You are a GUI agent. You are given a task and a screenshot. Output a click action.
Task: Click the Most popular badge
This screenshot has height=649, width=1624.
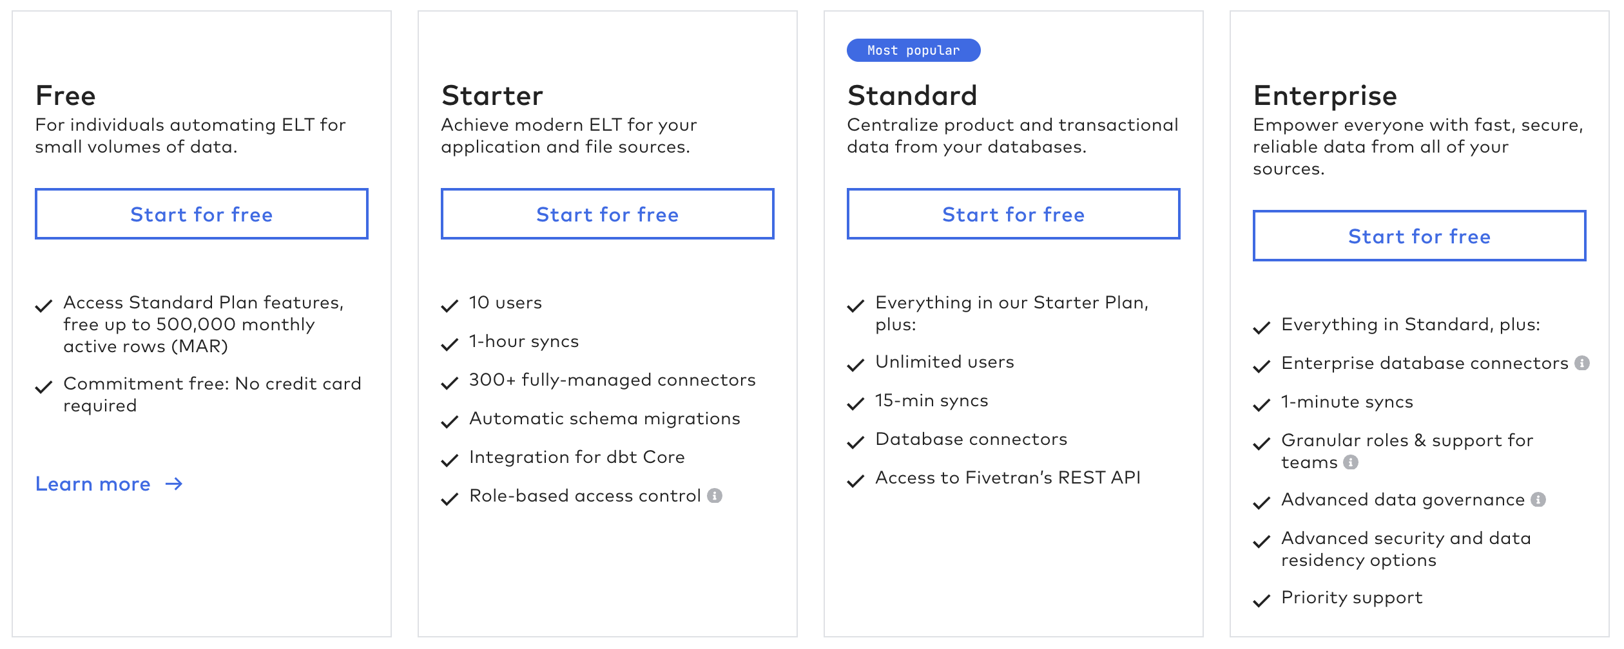(x=913, y=50)
